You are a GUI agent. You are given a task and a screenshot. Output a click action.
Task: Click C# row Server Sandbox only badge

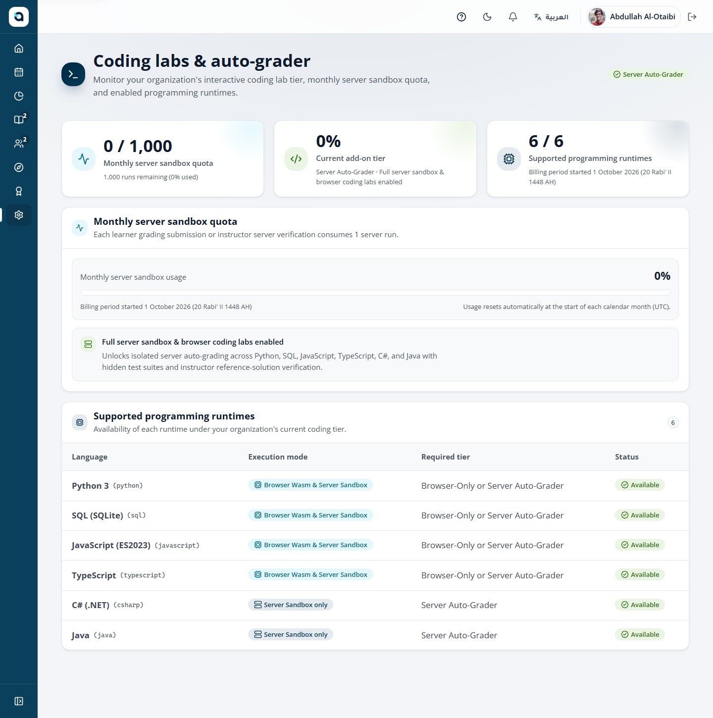(x=291, y=605)
